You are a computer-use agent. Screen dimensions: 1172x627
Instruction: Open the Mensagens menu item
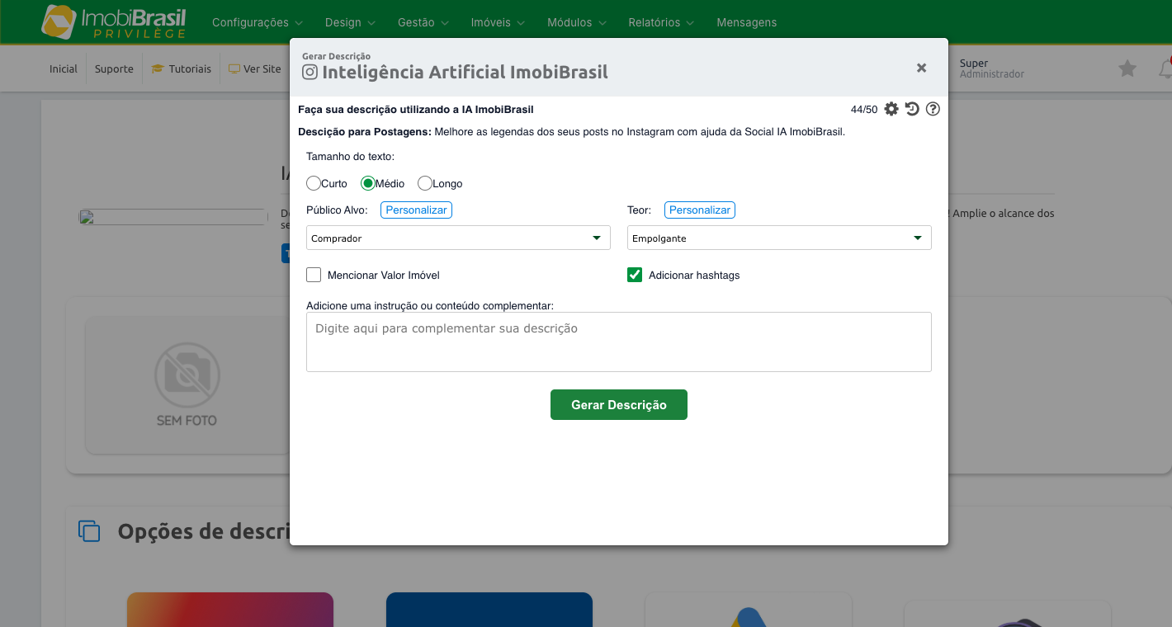[747, 22]
